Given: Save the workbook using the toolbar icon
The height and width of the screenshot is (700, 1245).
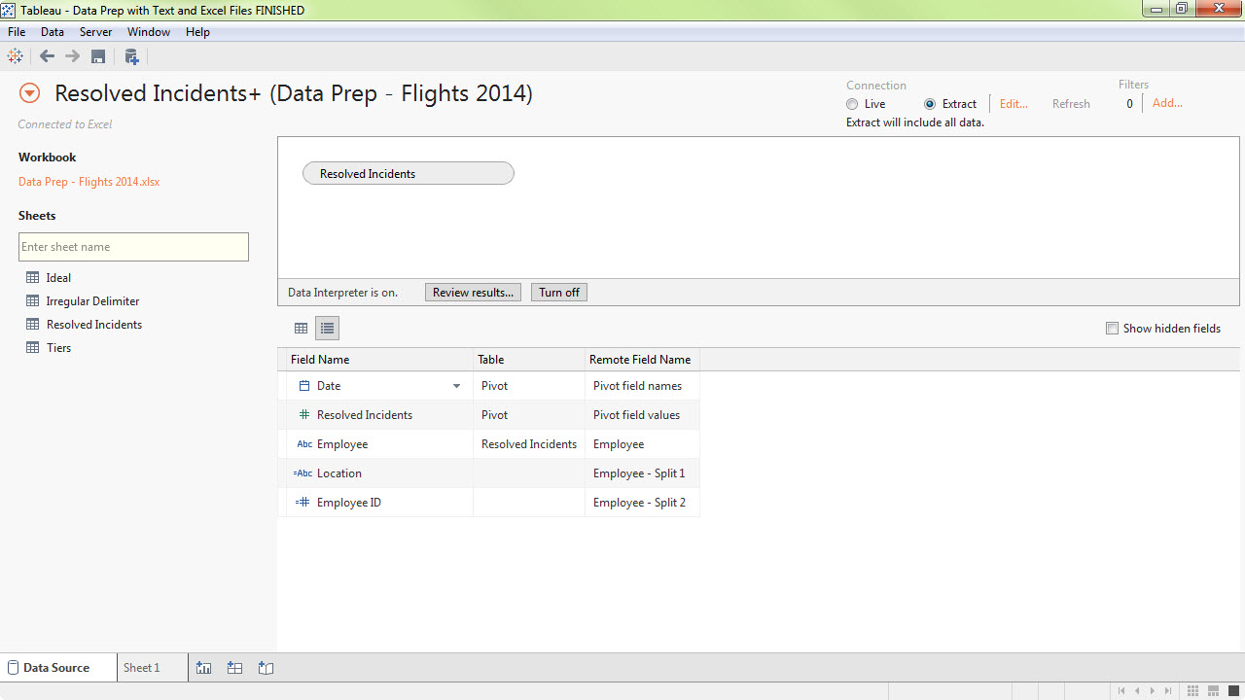Looking at the screenshot, I should [97, 56].
